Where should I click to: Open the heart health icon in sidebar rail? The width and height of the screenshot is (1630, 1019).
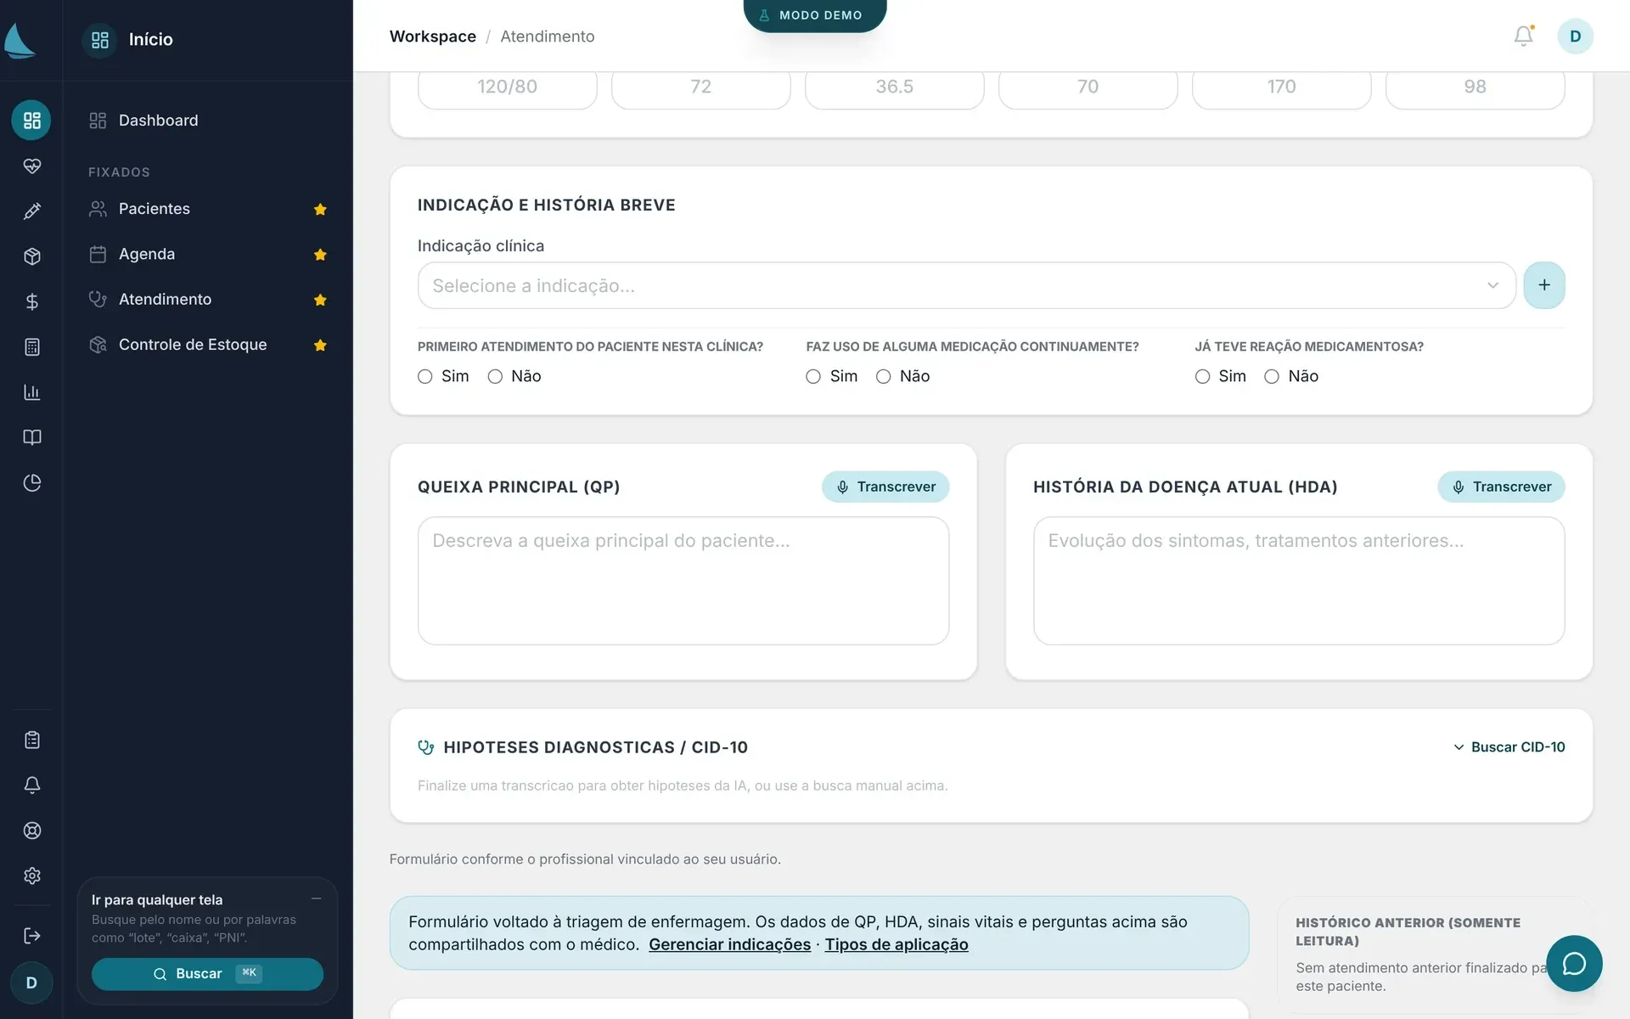31,166
